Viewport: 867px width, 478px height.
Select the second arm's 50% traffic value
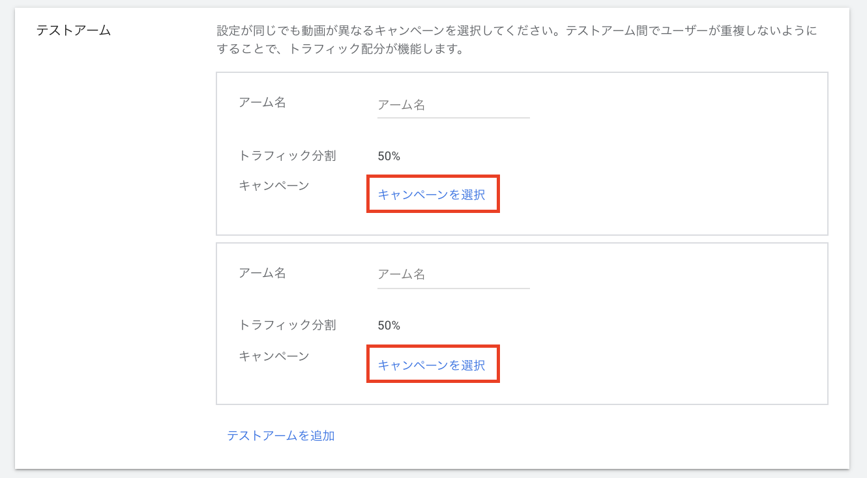[x=389, y=326]
